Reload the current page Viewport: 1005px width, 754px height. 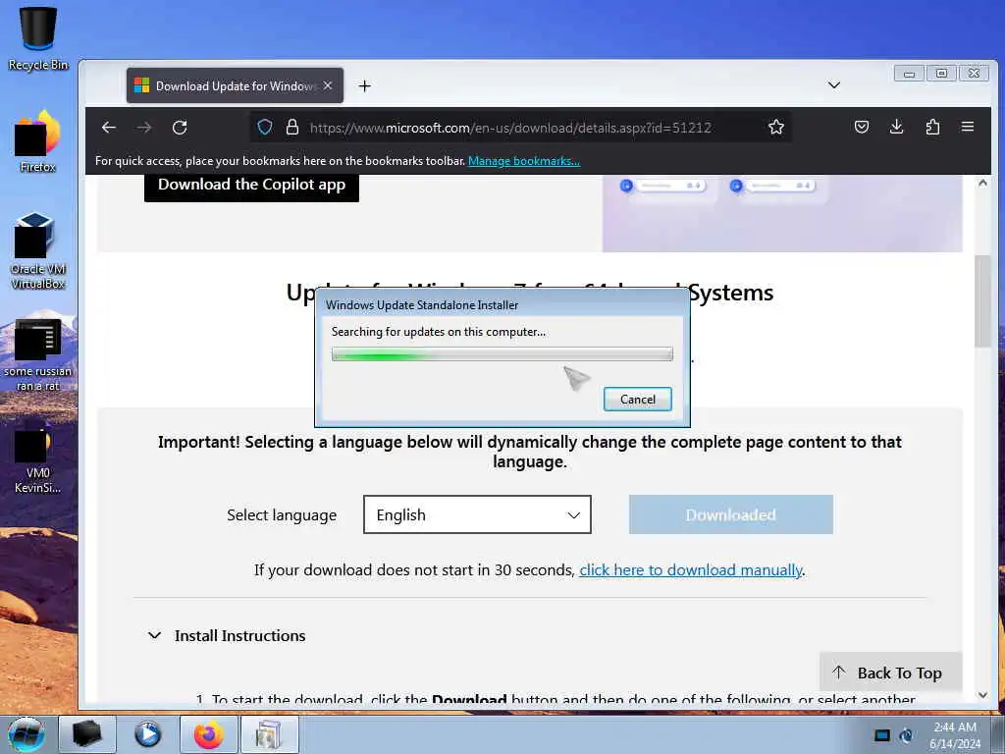tap(181, 127)
